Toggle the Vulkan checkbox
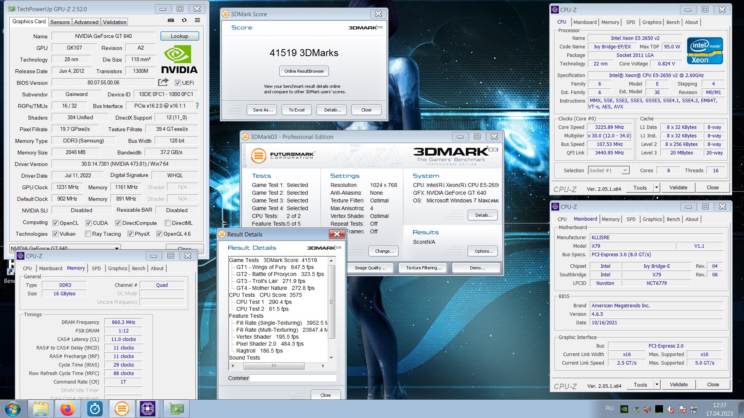The height and width of the screenshot is (418, 744). pos(55,234)
